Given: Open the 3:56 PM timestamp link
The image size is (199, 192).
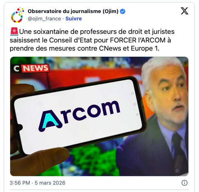Looking at the screenshot, I should [20, 183].
